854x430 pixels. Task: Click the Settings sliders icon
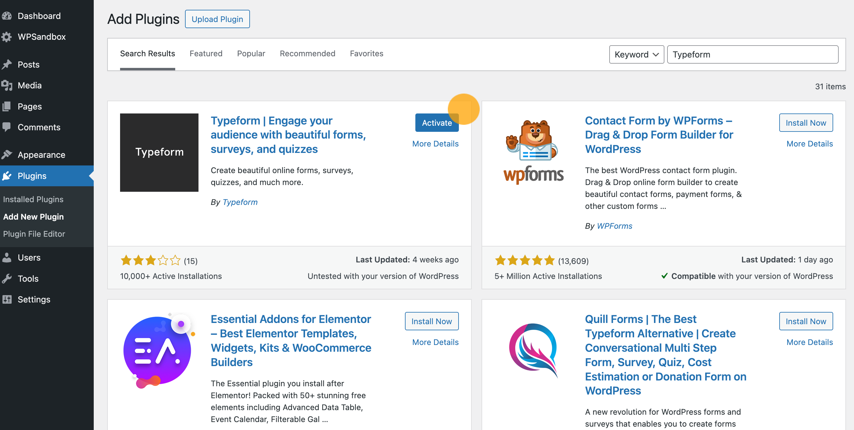click(7, 300)
